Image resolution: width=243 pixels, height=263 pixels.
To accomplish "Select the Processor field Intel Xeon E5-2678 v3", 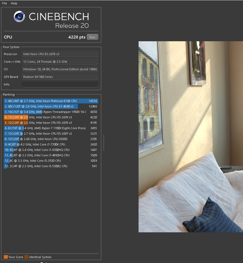I will point(60,54).
